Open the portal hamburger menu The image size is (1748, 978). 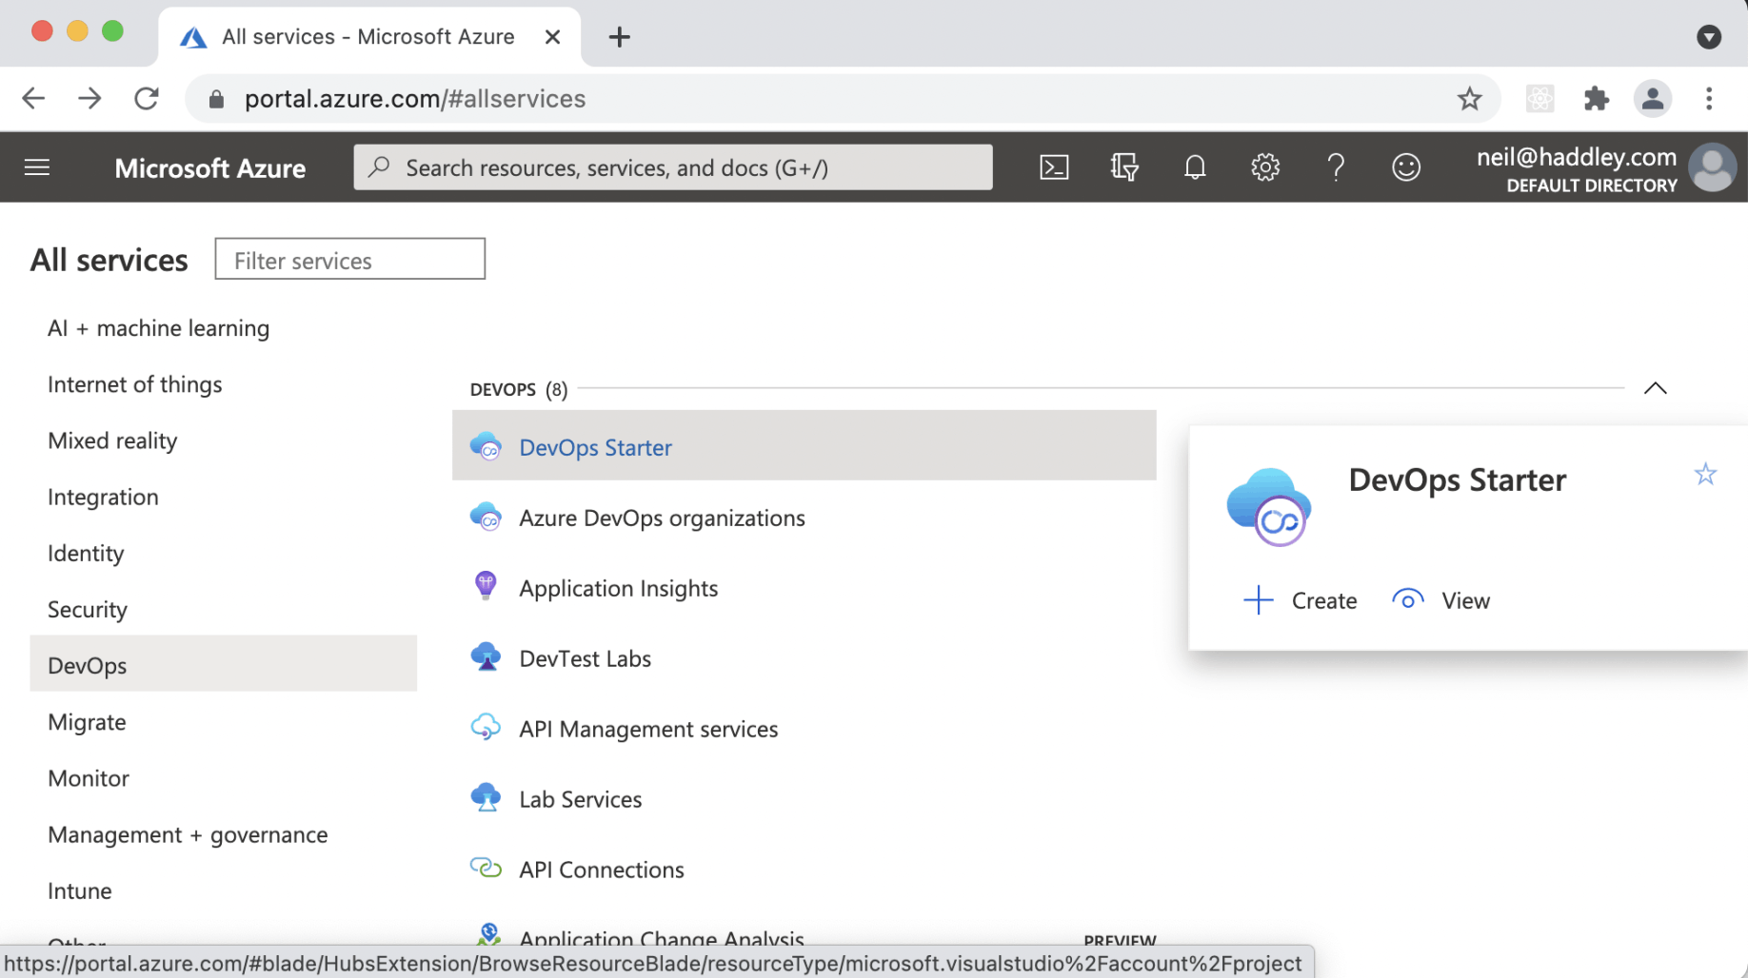pyautogui.click(x=37, y=167)
